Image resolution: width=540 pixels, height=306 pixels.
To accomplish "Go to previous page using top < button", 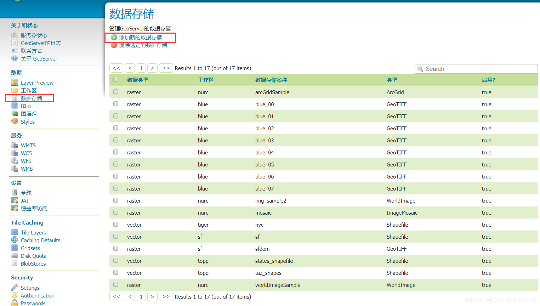I will point(130,68).
